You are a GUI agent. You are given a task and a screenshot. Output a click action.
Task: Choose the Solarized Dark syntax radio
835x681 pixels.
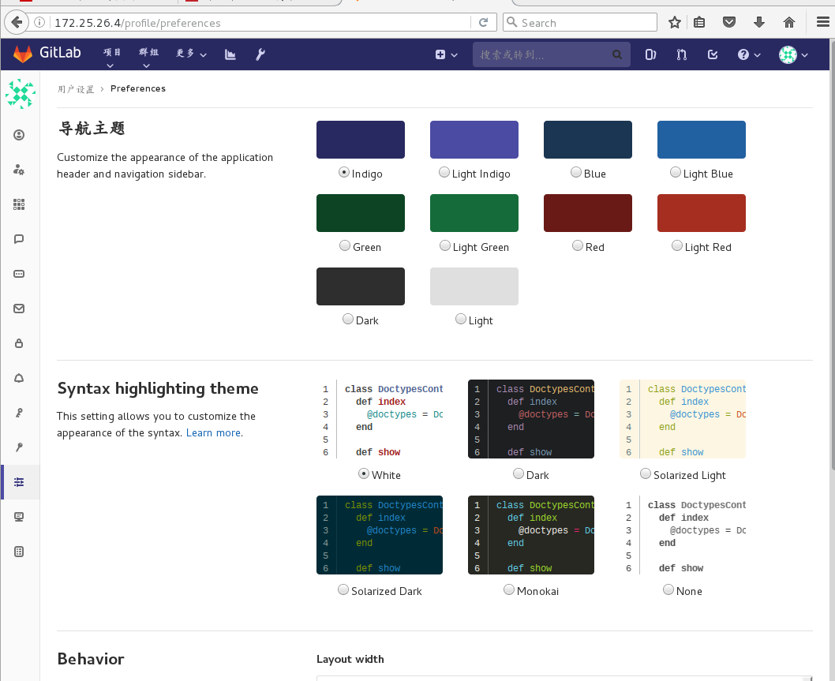point(343,589)
